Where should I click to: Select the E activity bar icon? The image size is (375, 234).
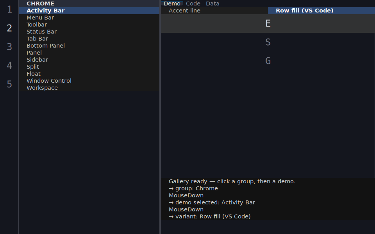[268, 23]
